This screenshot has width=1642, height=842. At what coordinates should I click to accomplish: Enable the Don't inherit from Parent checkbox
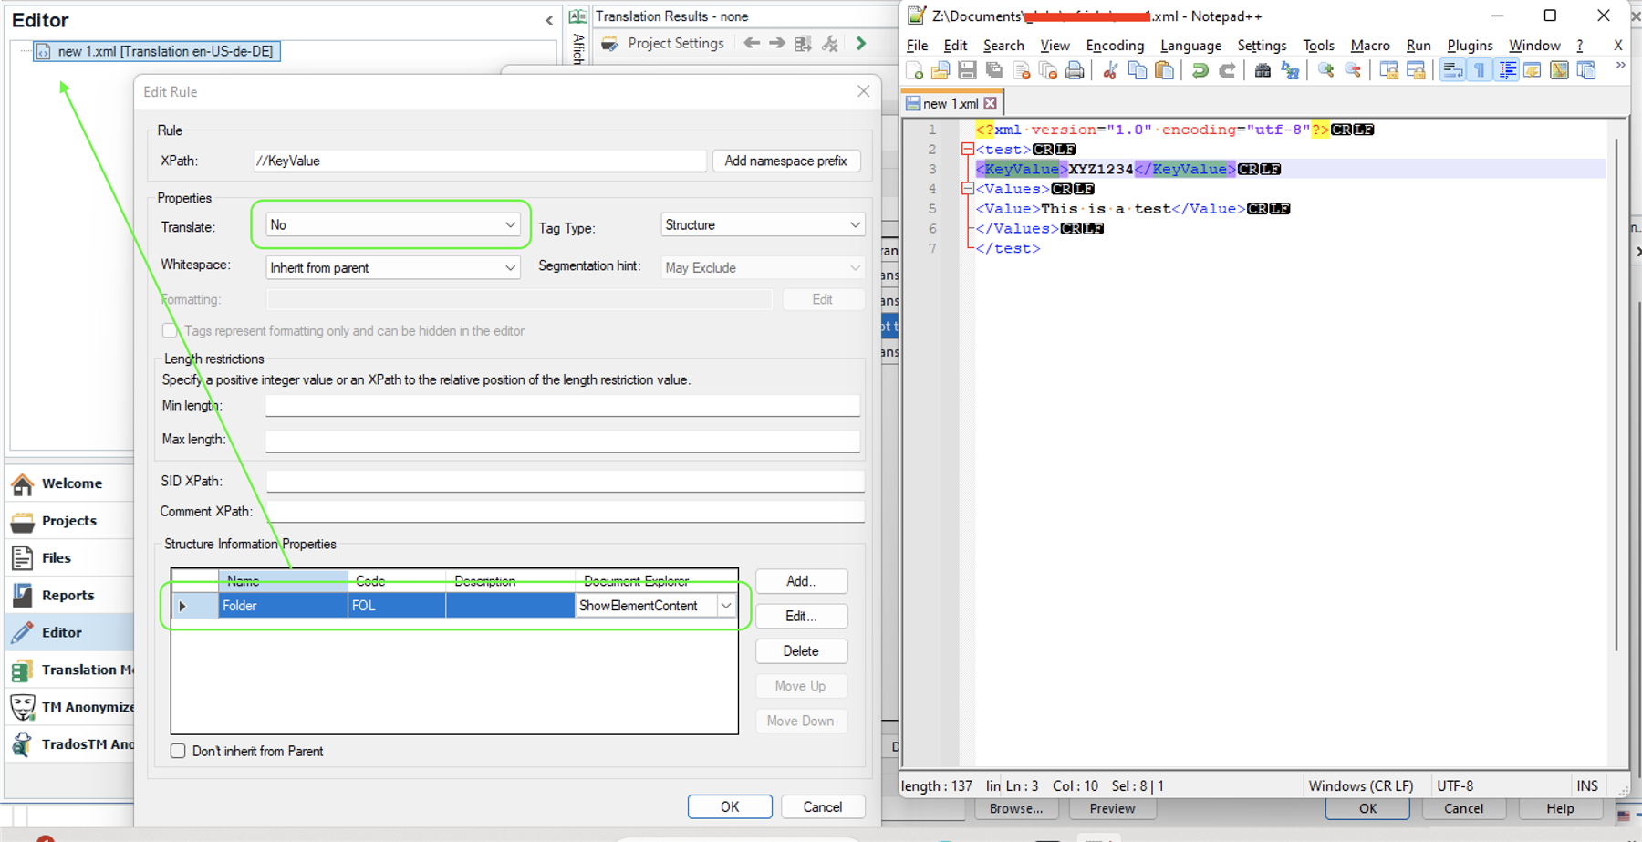[x=178, y=751]
